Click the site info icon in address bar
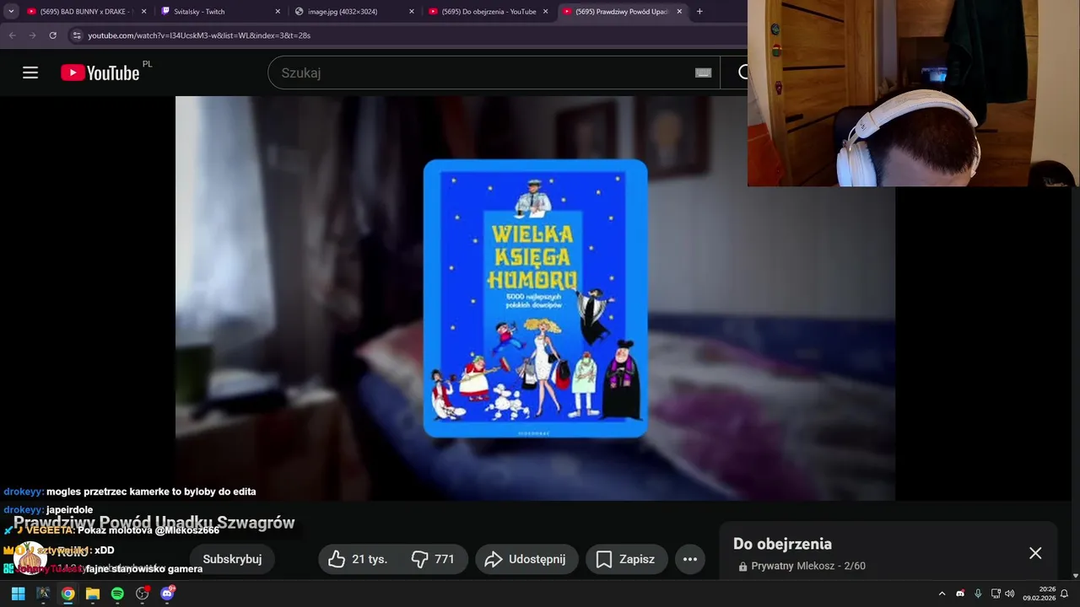1080x607 pixels. click(77, 35)
